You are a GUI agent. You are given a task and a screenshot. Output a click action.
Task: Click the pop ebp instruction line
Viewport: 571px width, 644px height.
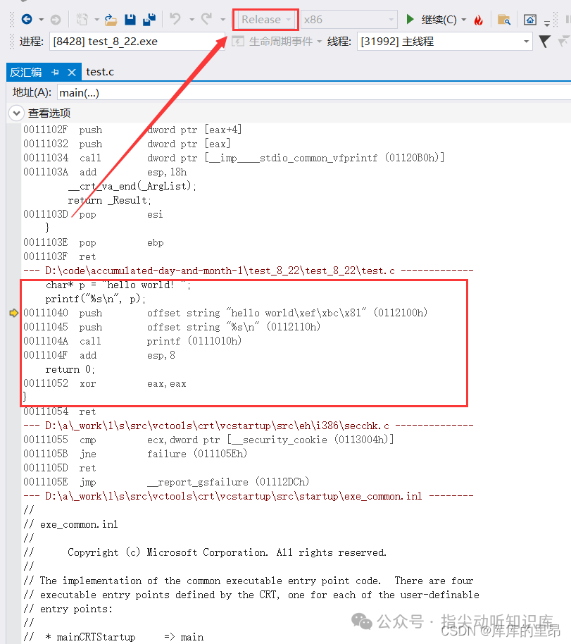click(x=93, y=242)
